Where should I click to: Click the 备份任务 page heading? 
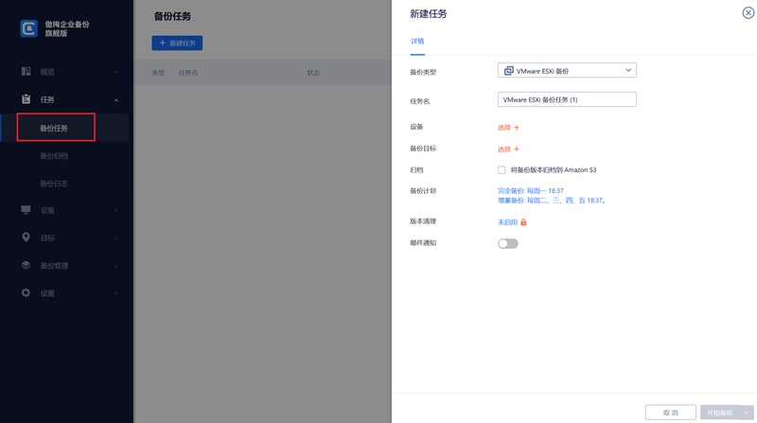point(172,16)
